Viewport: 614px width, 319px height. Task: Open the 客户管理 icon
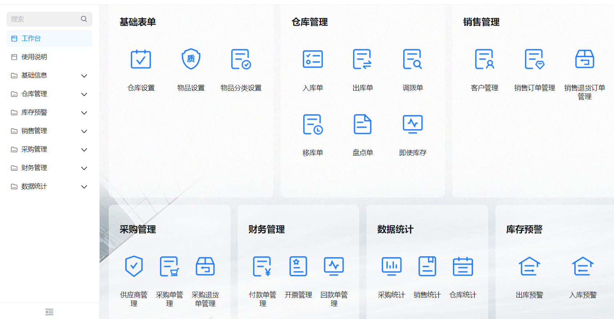[x=485, y=59]
